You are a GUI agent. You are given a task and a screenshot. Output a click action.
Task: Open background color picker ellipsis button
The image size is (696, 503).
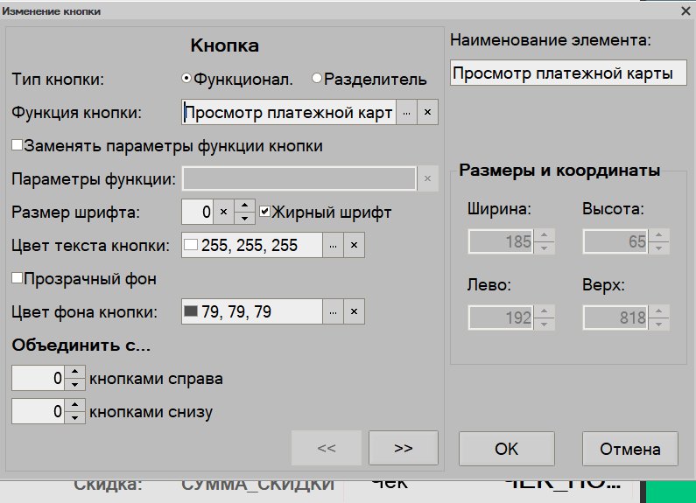(x=333, y=311)
